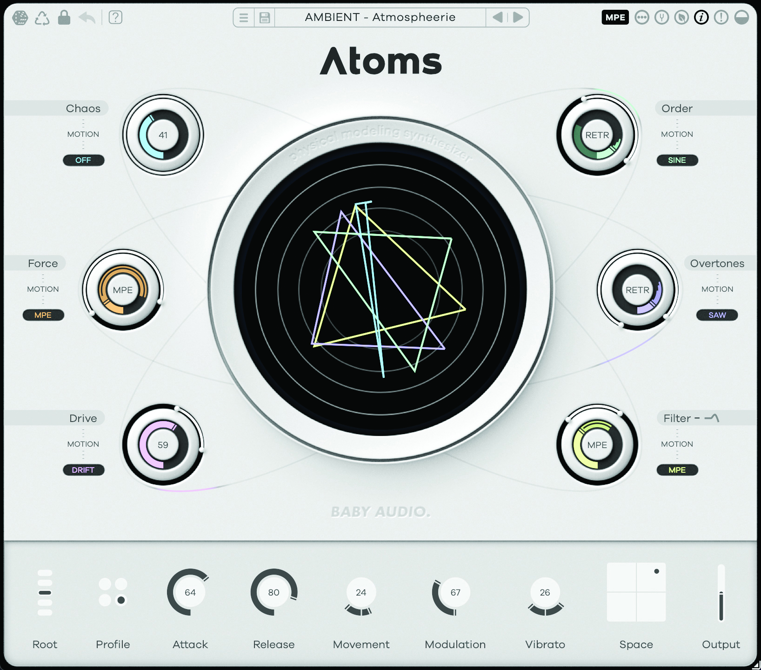
Task: Click the Space label
Action: [x=636, y=644]
